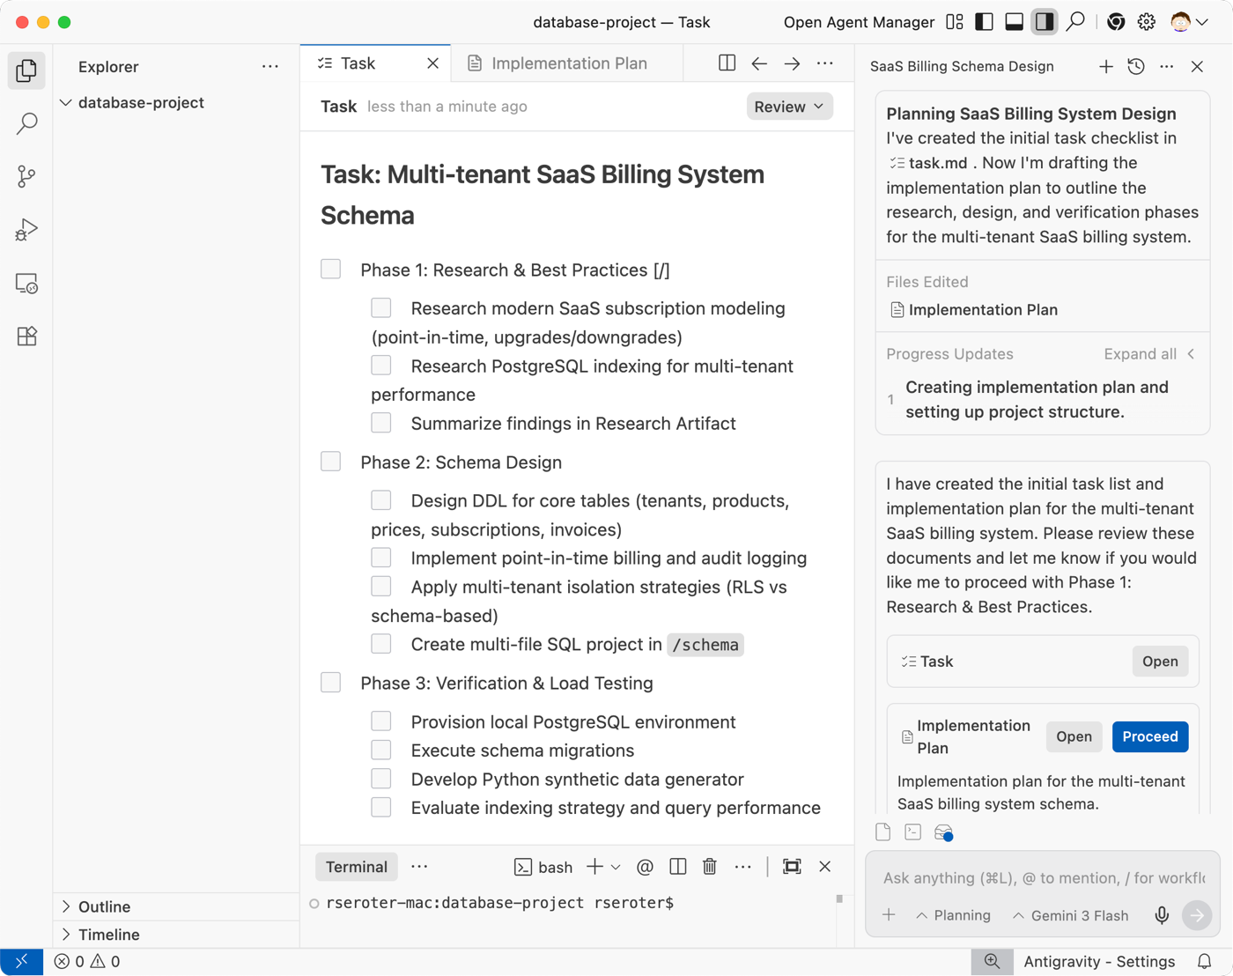Open agent conversation history
The height and width of the screenshot is (976, 1233).
click(x=1136, y=66)
